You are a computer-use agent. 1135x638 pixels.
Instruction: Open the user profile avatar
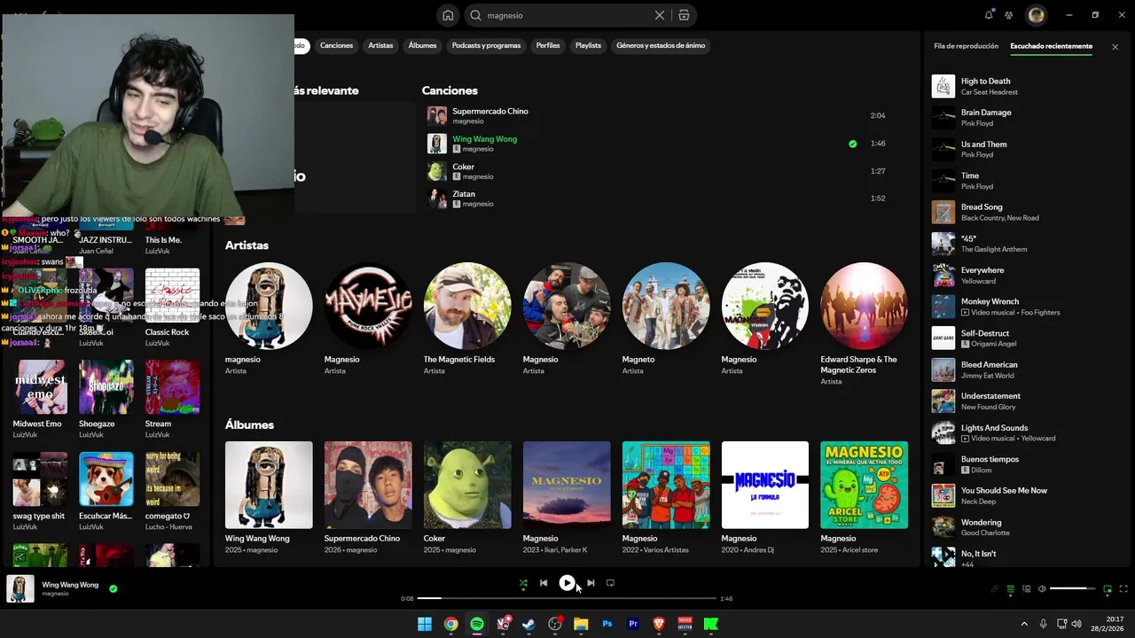point(1036,15)
